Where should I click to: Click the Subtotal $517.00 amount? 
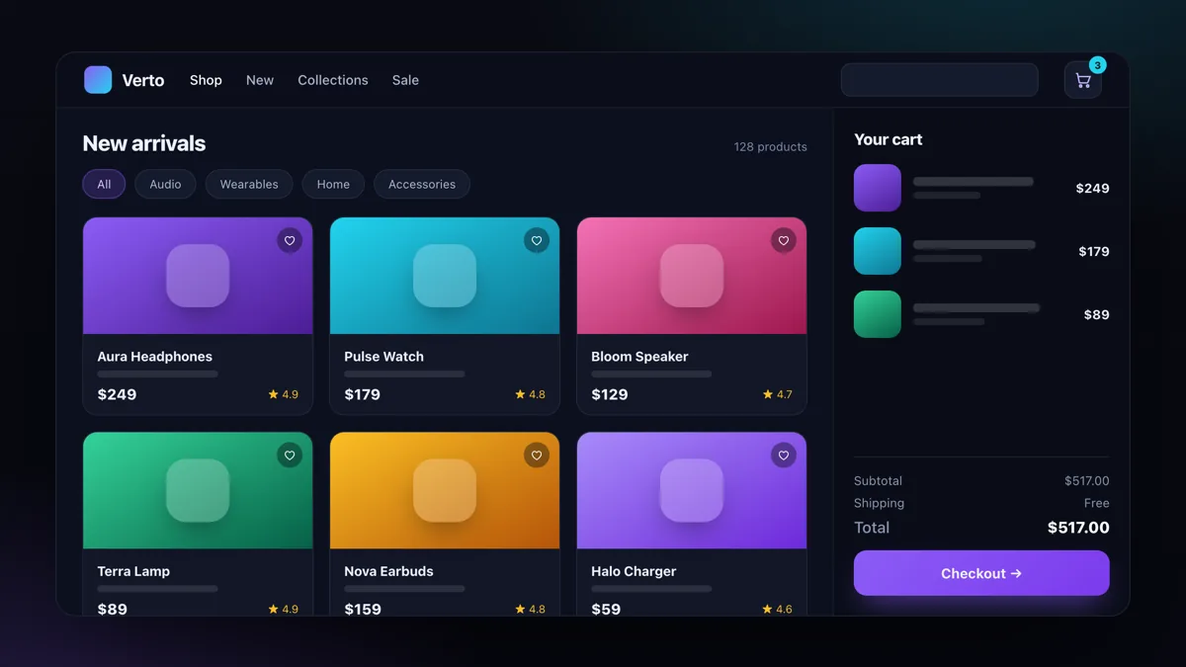(1087, 481)
